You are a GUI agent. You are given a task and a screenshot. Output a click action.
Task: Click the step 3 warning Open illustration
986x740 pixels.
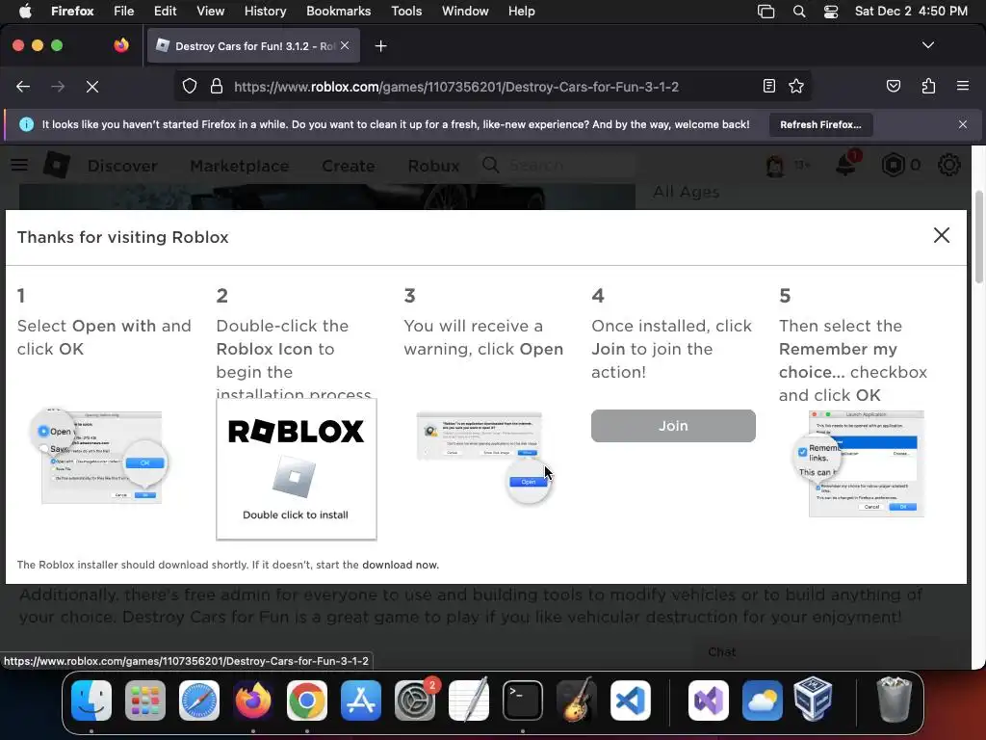(484, 458)
